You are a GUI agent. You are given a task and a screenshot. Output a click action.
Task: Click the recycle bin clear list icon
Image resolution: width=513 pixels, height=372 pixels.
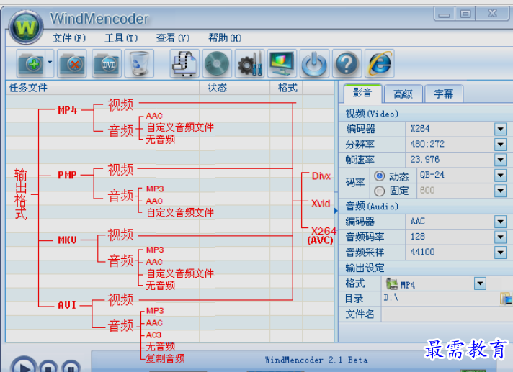tap(139, 63)
